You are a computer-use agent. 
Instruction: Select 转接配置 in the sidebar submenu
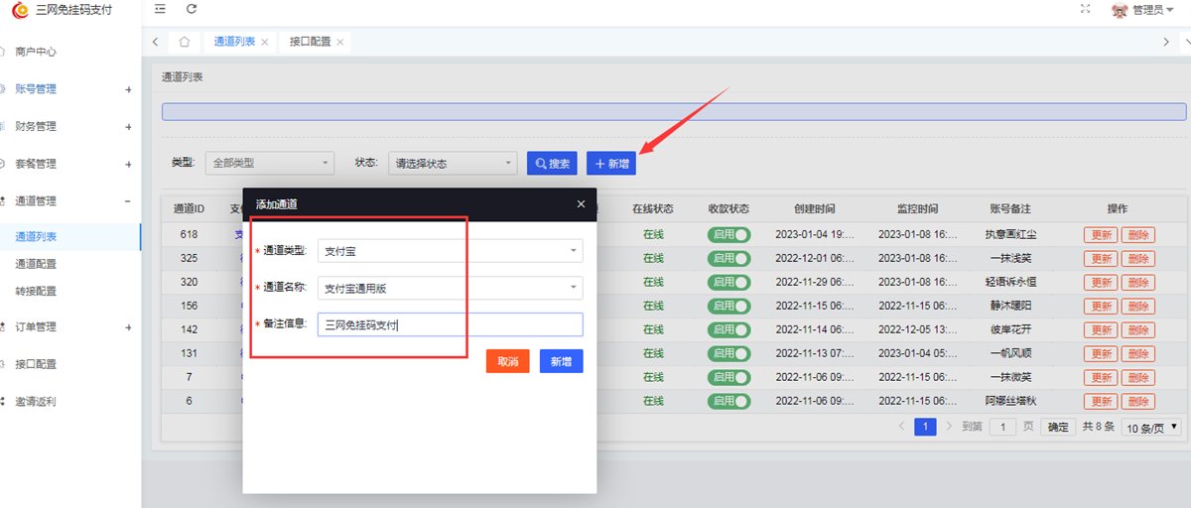coord(36,292)
